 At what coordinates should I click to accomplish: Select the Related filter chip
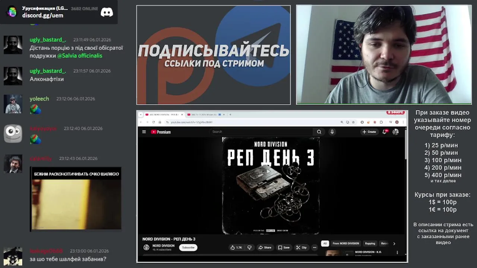(x=384, y=243)
